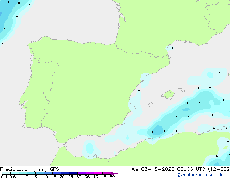230x178 pixels.
Task: Click the '50' legend scale value
Action: tap(112, 177)
